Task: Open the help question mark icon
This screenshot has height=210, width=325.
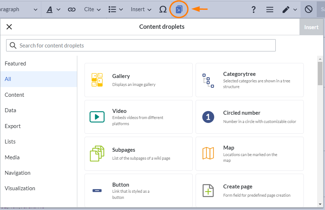Action: coord(253,9)
